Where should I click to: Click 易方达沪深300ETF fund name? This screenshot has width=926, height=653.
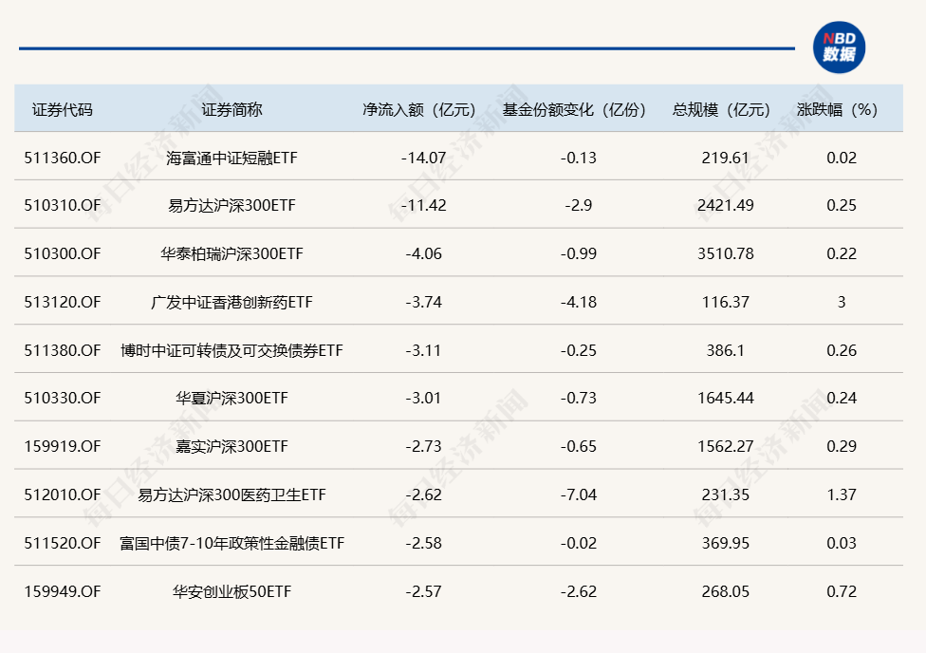231,206
